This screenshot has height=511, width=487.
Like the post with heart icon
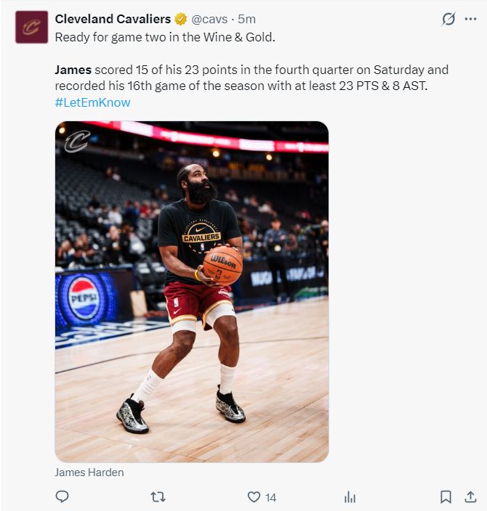click(254, 496)
